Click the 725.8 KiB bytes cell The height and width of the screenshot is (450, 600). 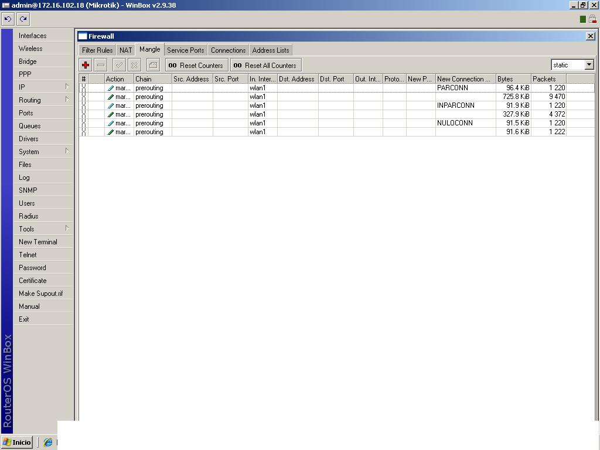513,97
